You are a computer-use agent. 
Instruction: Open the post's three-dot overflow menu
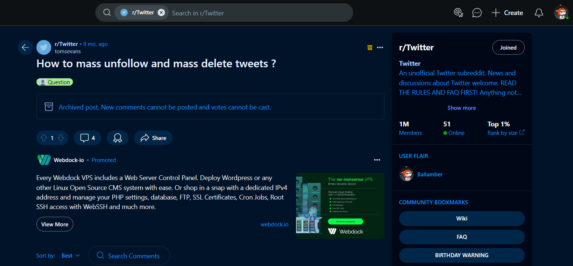(380, 47)
